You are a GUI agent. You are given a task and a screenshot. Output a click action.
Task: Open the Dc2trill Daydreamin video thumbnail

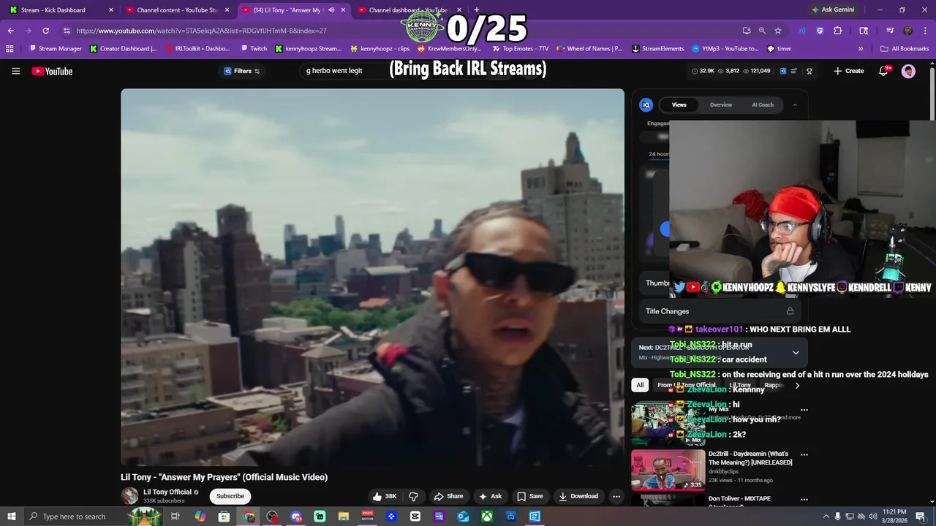tap(668, 470)
